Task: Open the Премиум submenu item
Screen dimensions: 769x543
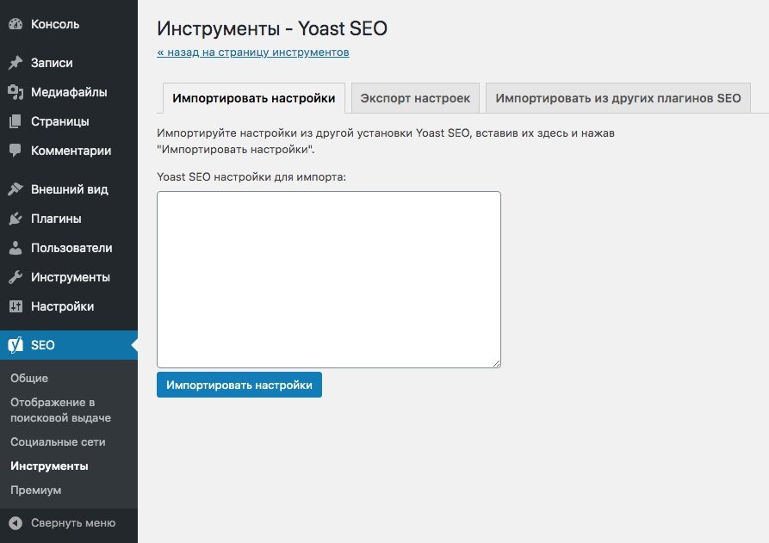Action: pyautogui.click(x=36, y=490)
